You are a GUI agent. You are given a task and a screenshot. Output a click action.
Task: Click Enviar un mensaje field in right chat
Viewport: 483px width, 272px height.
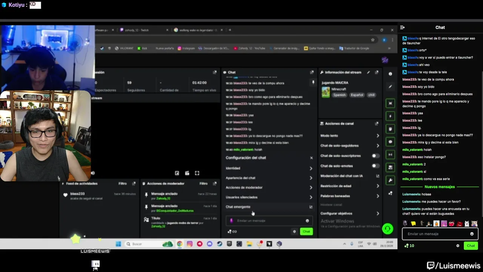click(x=440, y=234)
